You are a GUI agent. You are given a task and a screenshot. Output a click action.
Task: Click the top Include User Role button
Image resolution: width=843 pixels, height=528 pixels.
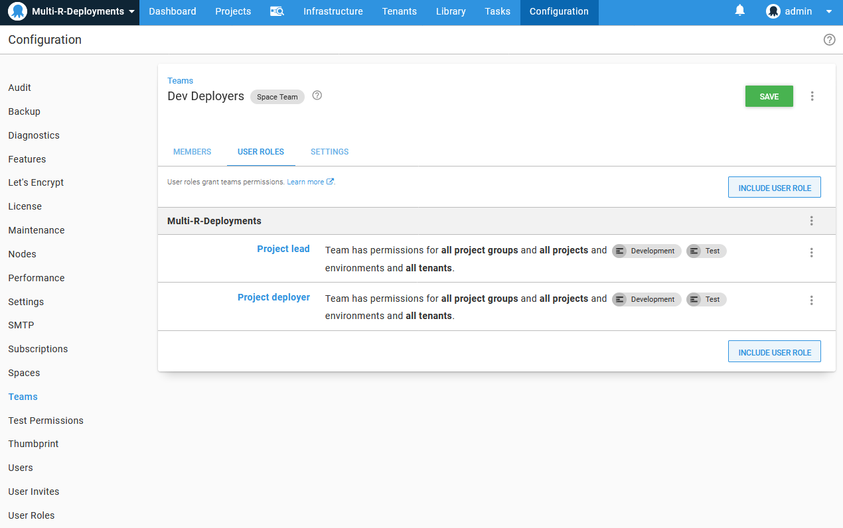point(774,188)
